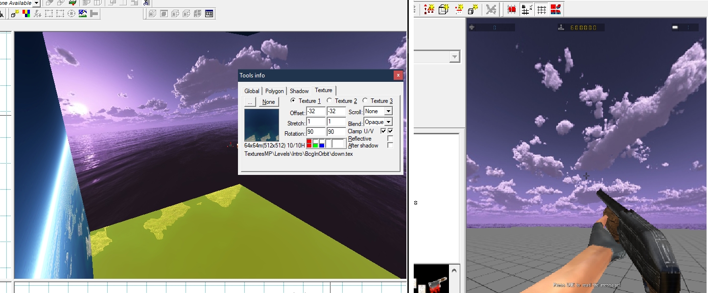Screen dimensions: 708x293
Task: Click the grayed split-box icon in top toolbar
Action: (97, 2)
